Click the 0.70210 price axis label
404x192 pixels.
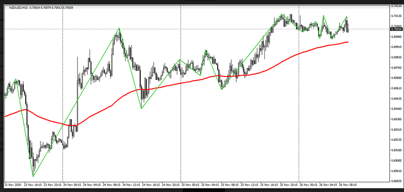coord(395,6)
